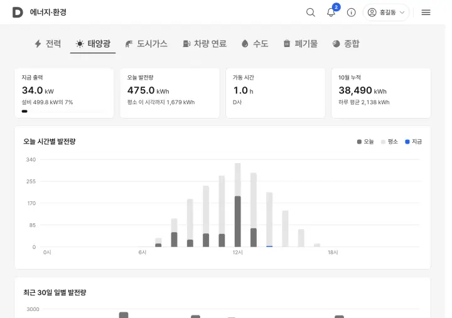Toggle the 지금 legend item

click(x=413, y=142)
